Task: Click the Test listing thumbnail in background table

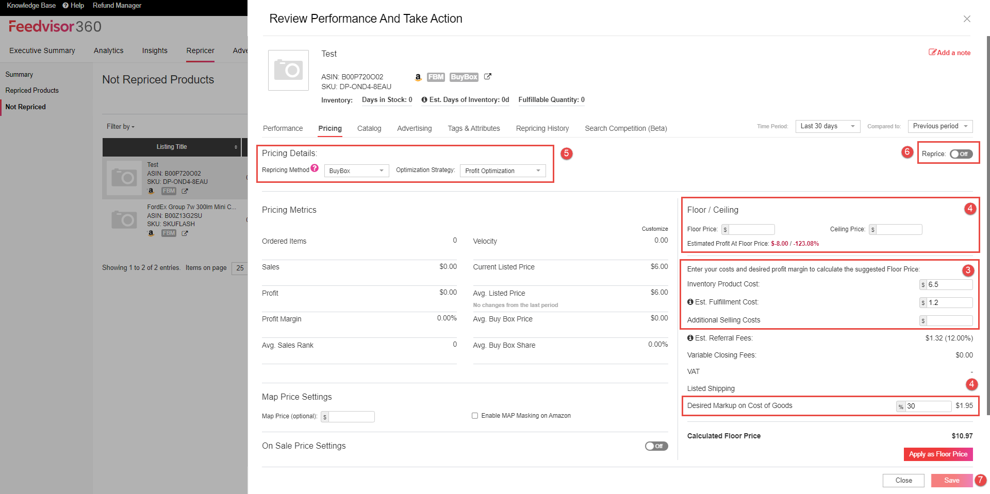Action: [x=124, y=178]
